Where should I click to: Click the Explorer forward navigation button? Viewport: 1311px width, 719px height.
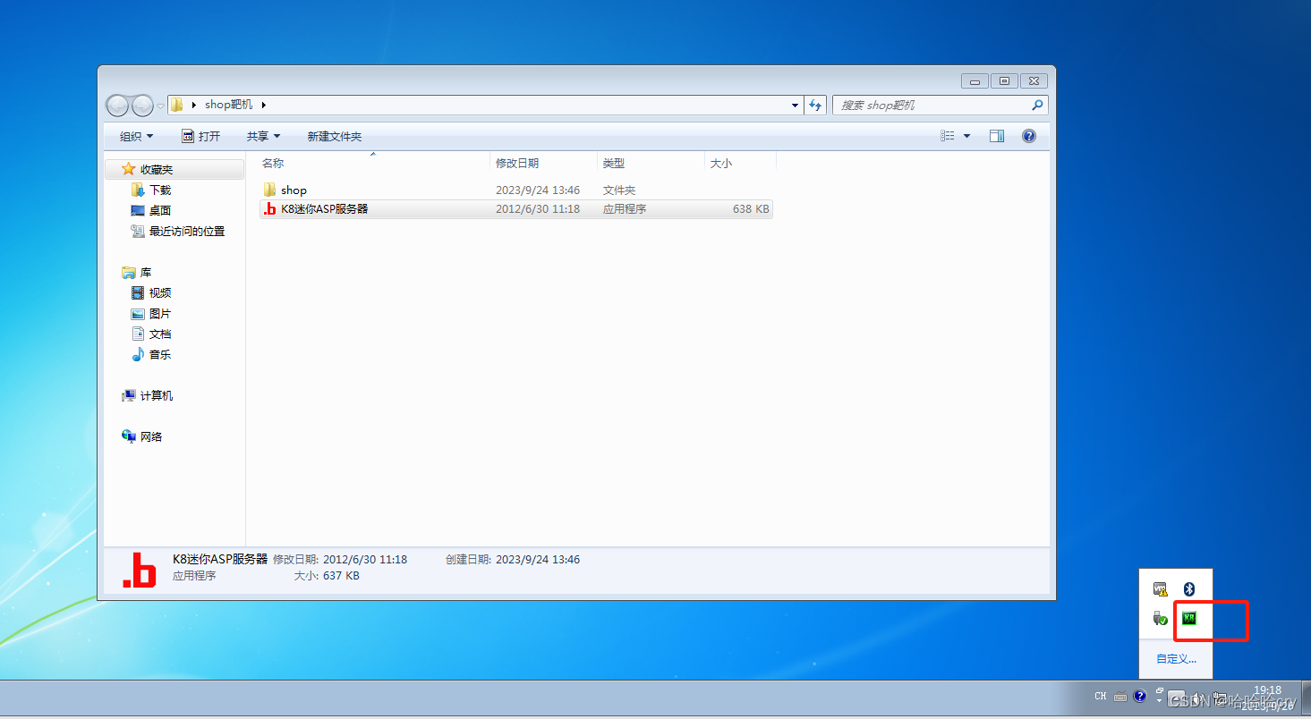(142, 106)
